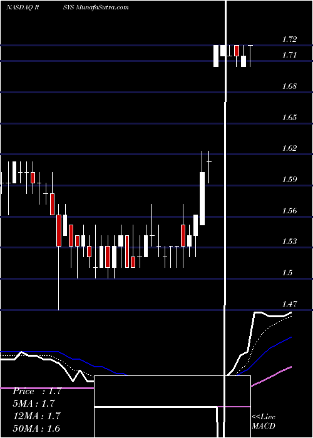The height and width of the screenshot is (438, 313).
Task: Click the 1.62 price axis label
Action: (289, 148)
